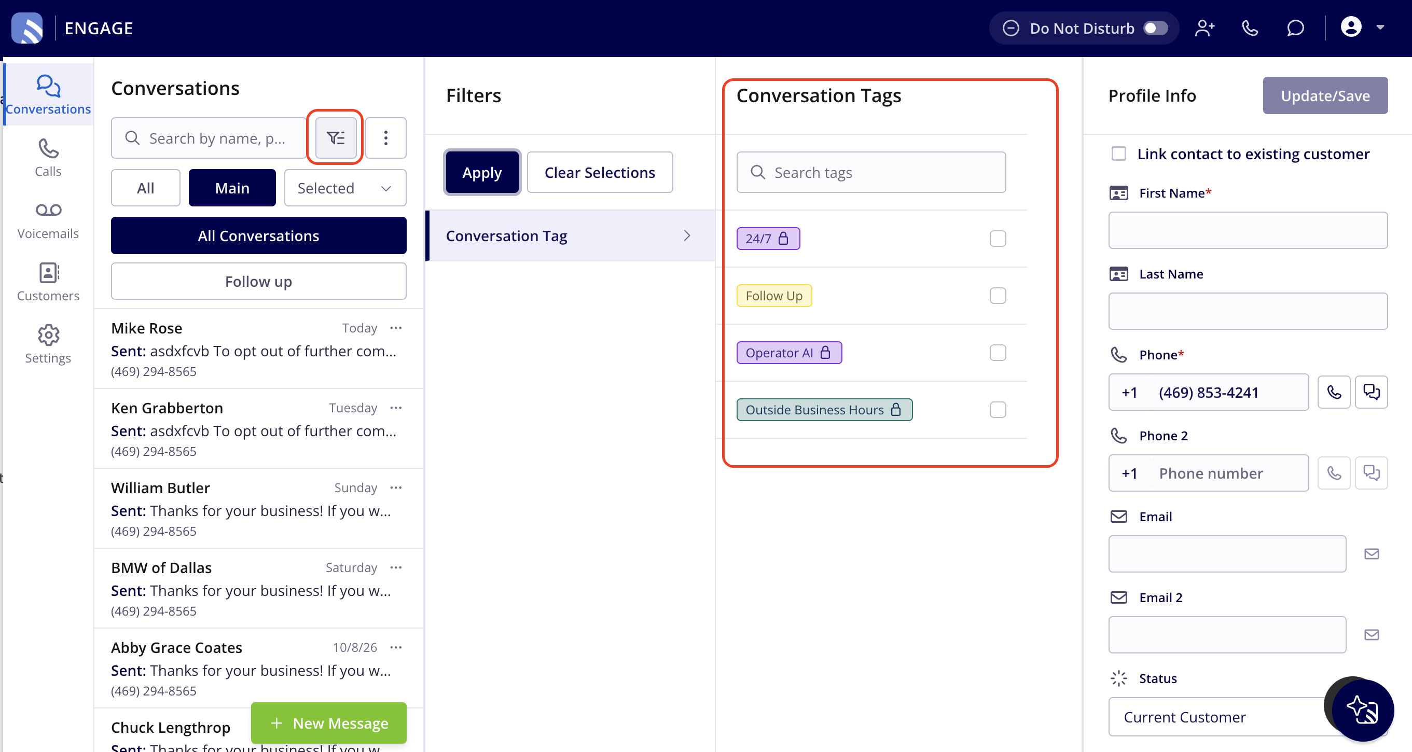The height and width of the screenshot is (752, 1412).
Task: Click Clear Selections button
Action: click(600, 172)
